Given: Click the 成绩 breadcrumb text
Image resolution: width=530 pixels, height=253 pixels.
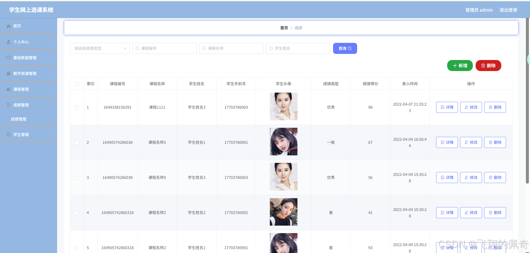Looking at the screenshot, I should pyautogui.click(x=298, y=28).
